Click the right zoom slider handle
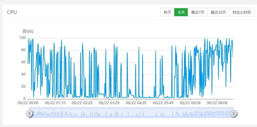 234,114
